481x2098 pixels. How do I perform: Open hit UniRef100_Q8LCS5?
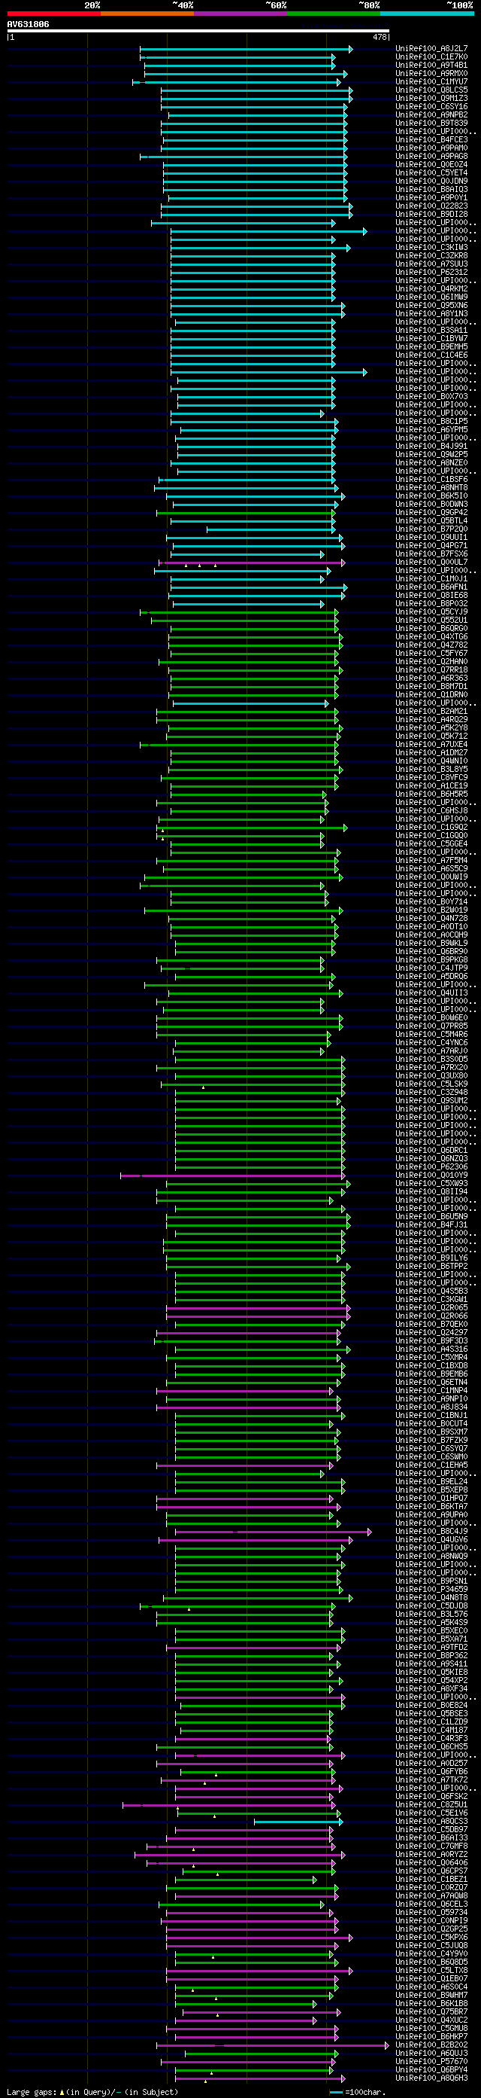[x=431, y=90]
